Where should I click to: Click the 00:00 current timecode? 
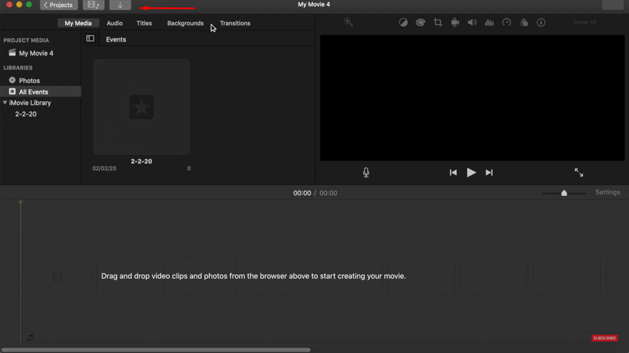(x=302, y=193)
